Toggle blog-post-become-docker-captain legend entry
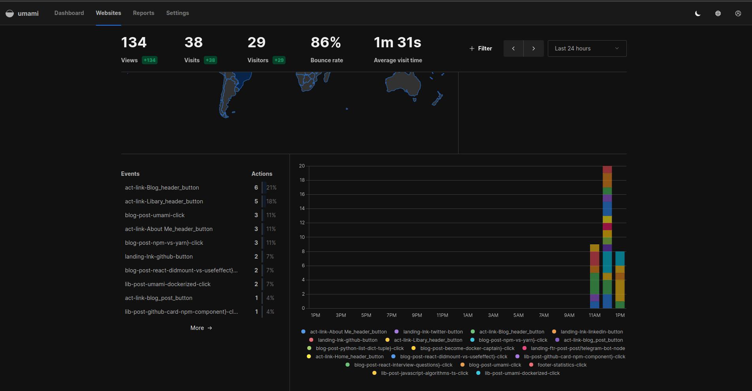The width and height of the screenshot is (752, 391). tap(463, 348)
